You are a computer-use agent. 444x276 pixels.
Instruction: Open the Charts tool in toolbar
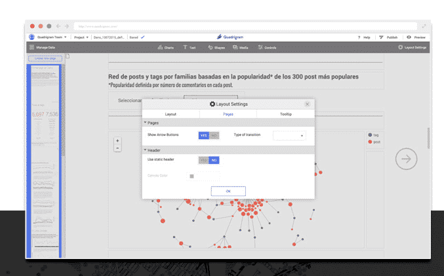(165, 48)
